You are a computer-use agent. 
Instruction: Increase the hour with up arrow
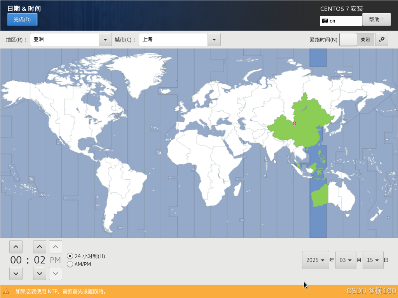point(16,247)
